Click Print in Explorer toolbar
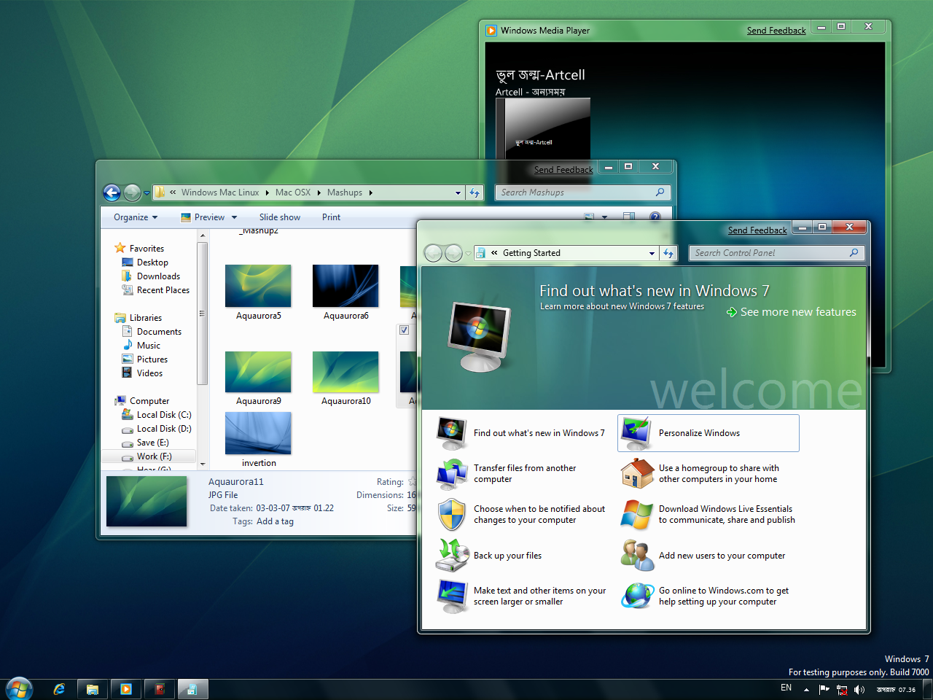 click(331, 217)
